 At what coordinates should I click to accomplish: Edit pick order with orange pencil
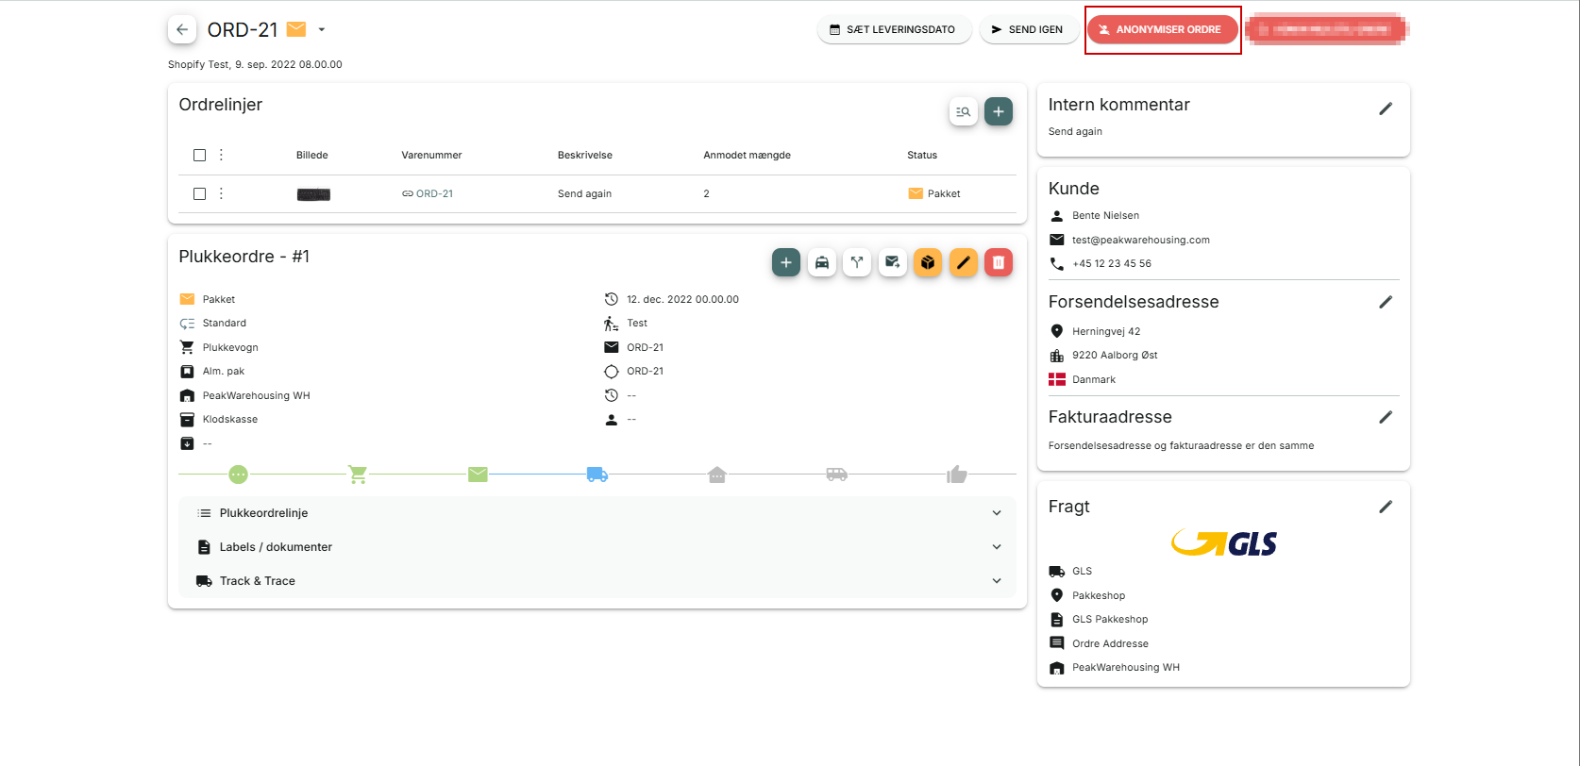pyautogui.click(x=964, y=262)
